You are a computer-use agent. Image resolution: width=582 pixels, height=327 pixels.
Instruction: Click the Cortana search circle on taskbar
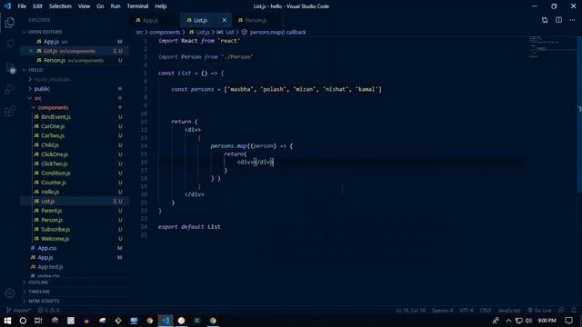(23, 321)
